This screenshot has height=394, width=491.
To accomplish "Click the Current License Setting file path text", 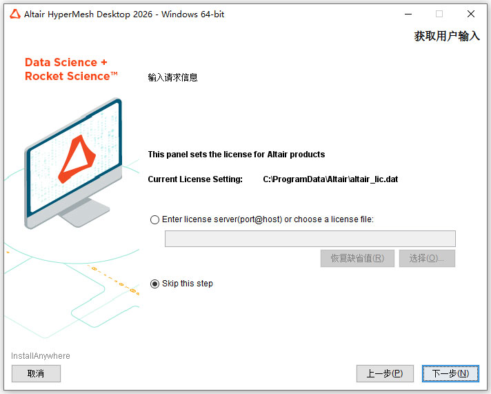I will (330, 179).
